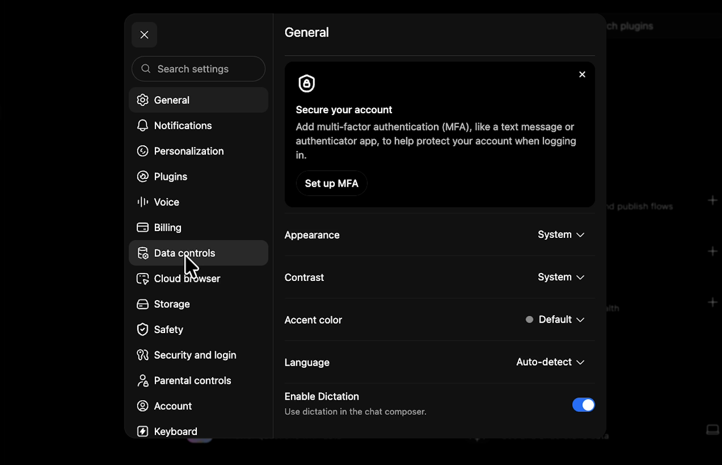Dismiss the Secure your account banner

tap(582, 74)
